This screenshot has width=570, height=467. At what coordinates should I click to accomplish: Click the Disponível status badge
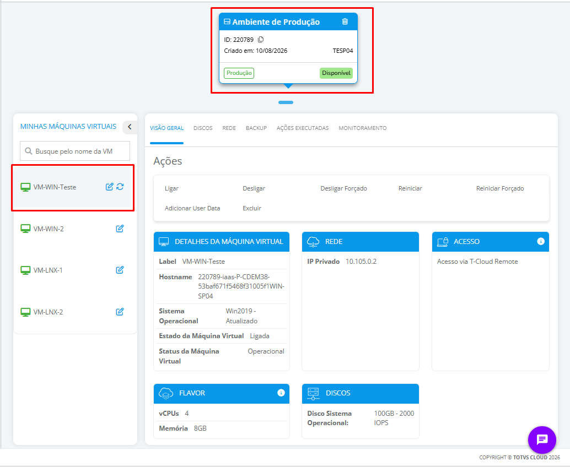click(336, 73)
